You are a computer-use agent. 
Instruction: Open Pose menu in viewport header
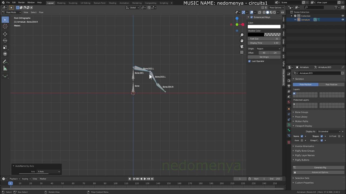click(41, 12)
